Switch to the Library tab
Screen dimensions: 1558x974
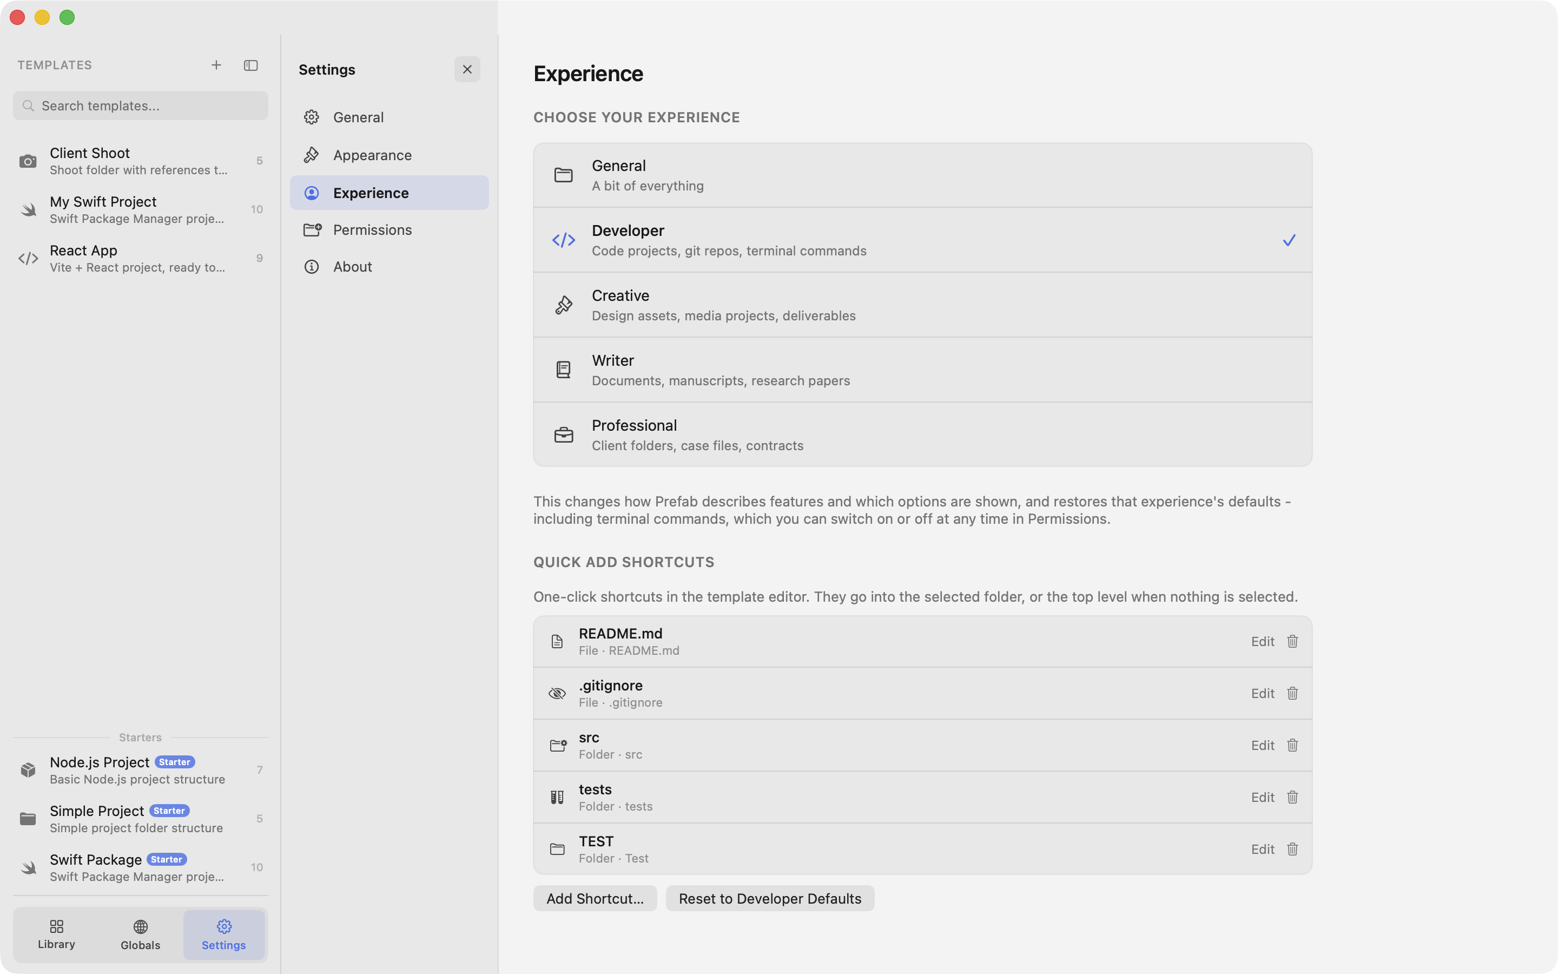coord(57,934)
